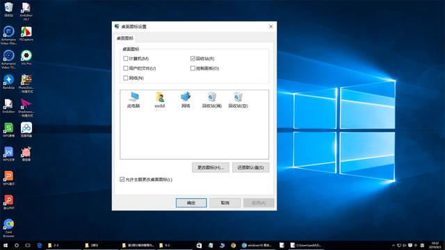Viewport: 445px width, 250px height.
Task: Open Chrome from the taskbar
Action: (234, 245)
